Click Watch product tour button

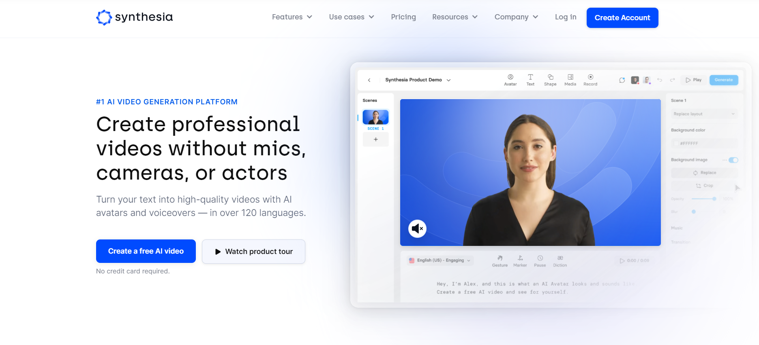click(253, 252)
